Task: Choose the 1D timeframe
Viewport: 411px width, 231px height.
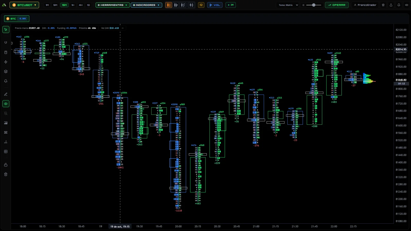Action: tap(89, 5)
